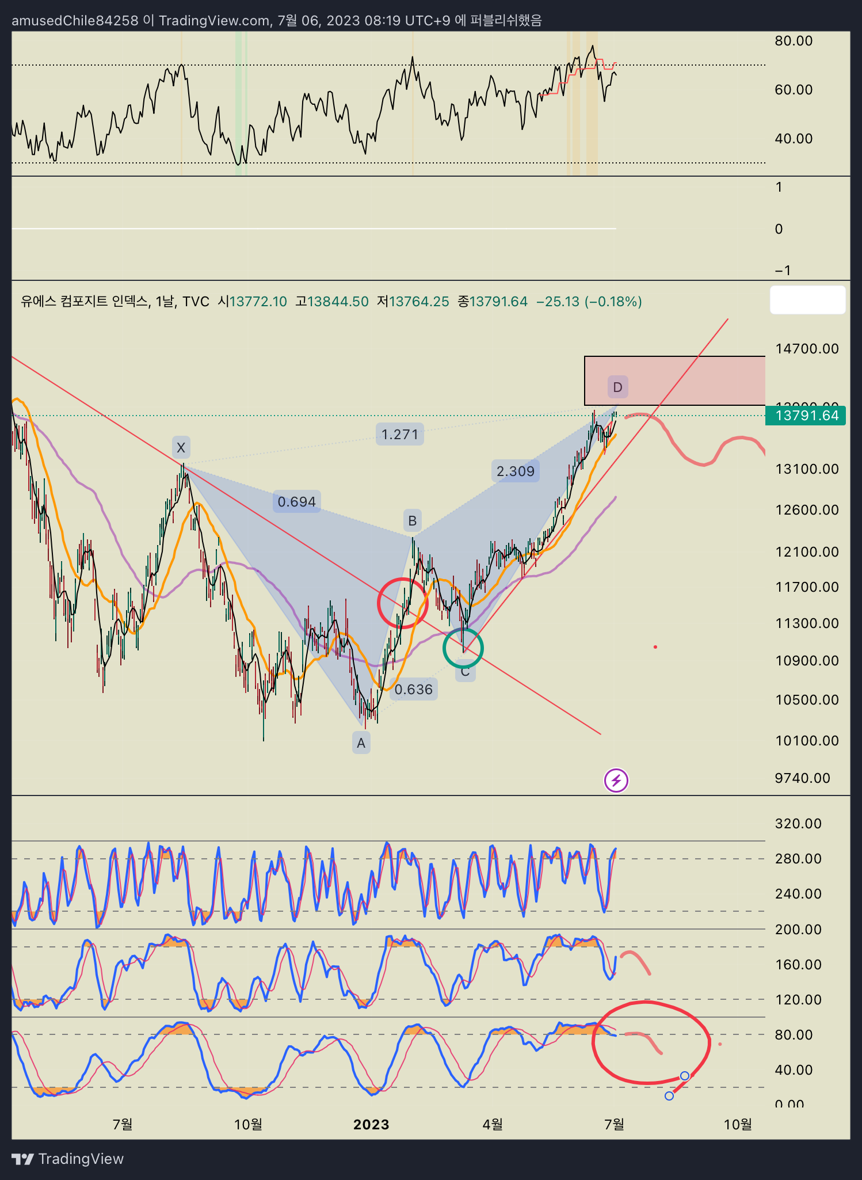
Task: Click the low value 저13764.25
Action: click(413, 302)
